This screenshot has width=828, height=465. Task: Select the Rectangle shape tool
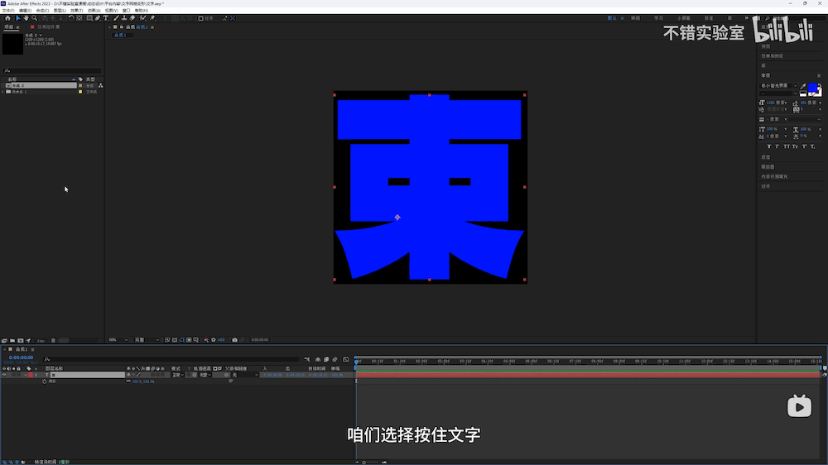[x=89, y=18]
